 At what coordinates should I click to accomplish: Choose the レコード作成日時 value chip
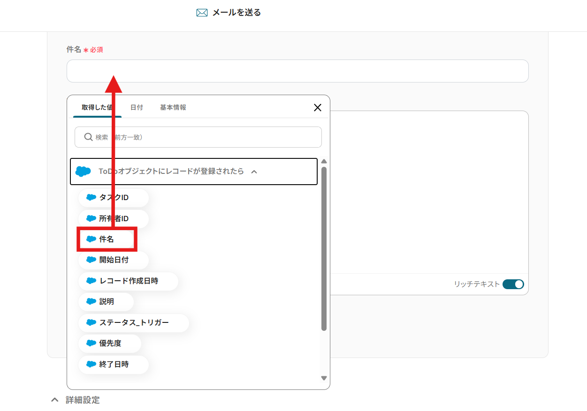[x=128, y=281]
